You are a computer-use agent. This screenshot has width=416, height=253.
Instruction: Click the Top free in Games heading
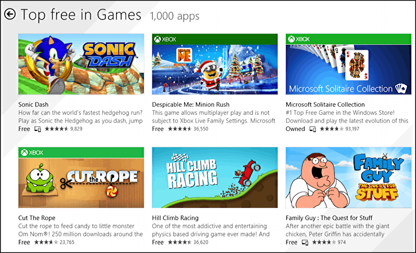81,15
